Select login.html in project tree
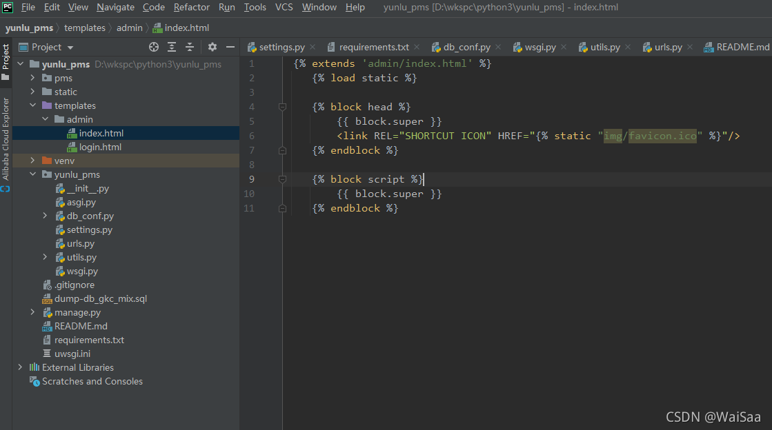 (x=100, y=147)
